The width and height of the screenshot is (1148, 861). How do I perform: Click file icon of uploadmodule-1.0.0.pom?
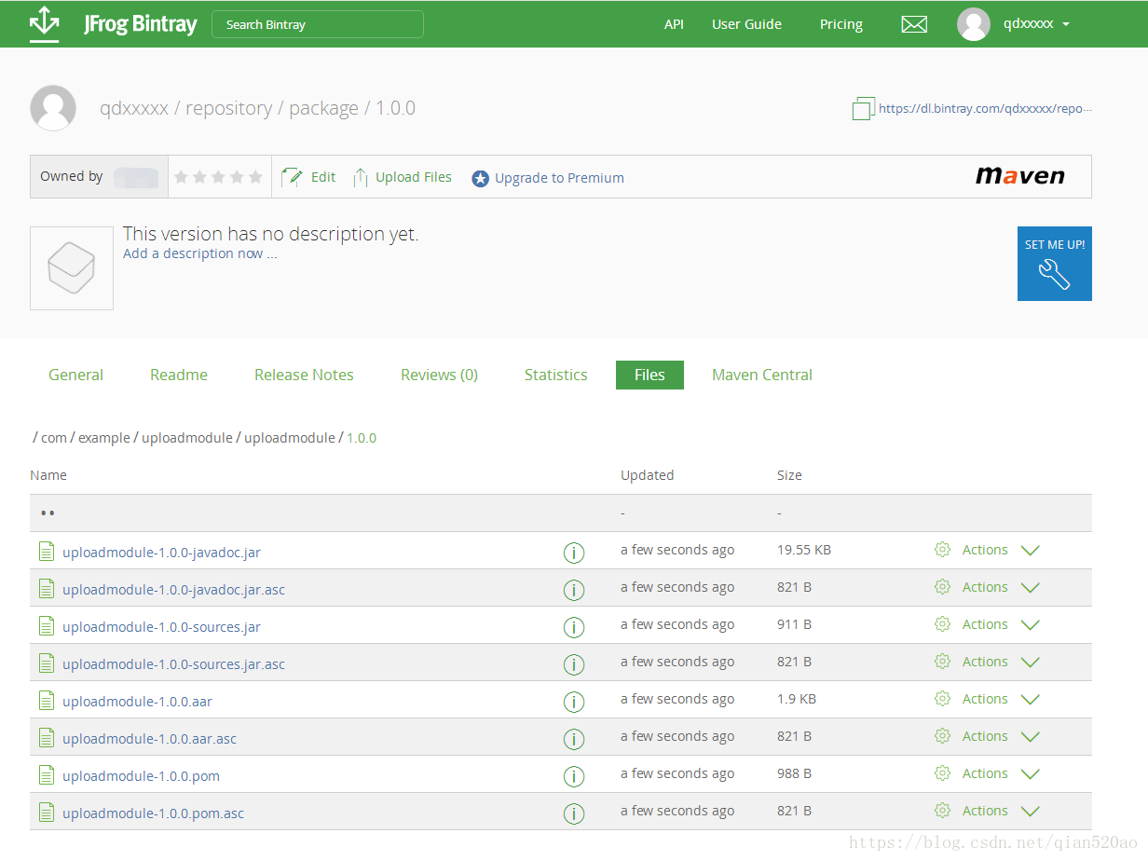46,774
